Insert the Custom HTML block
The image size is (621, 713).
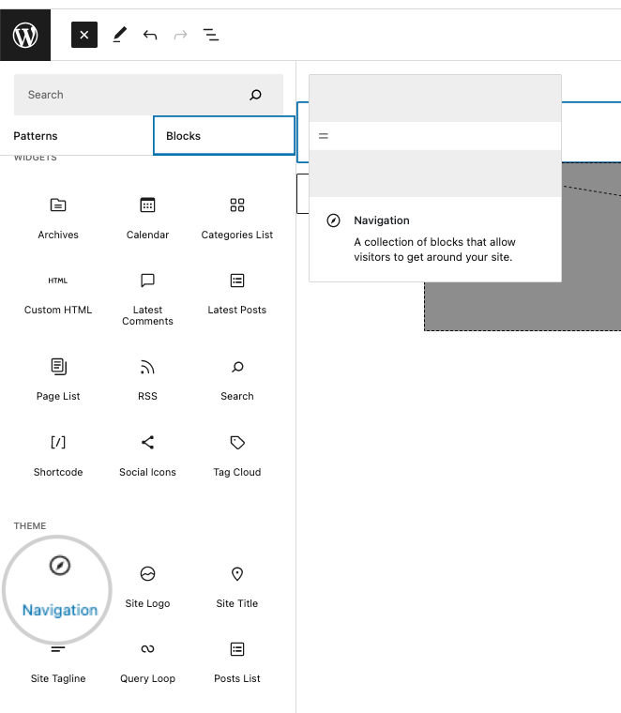[58, 295]
